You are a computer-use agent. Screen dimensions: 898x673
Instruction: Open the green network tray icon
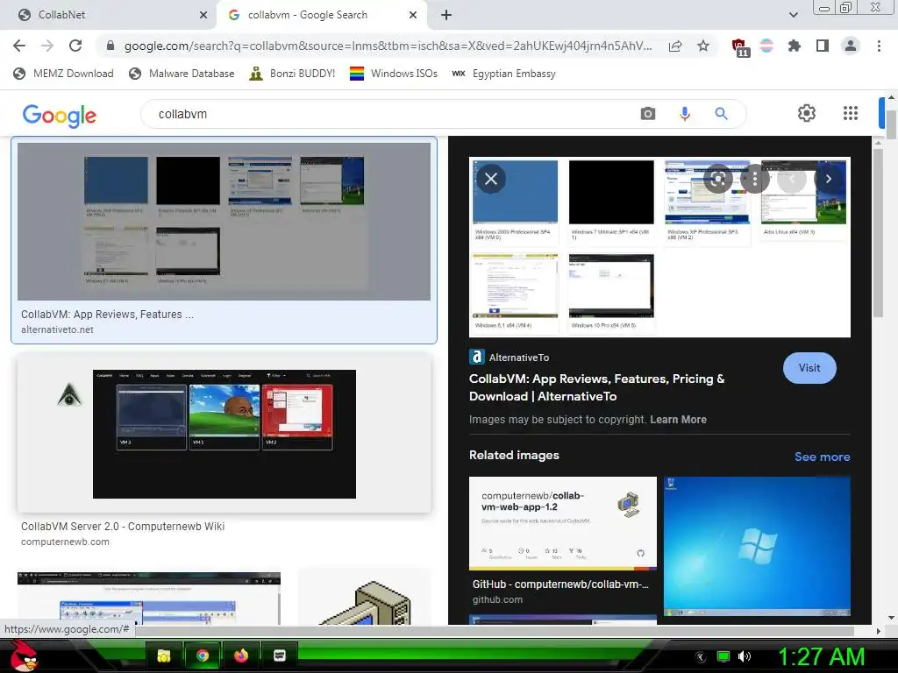point(723,656)
